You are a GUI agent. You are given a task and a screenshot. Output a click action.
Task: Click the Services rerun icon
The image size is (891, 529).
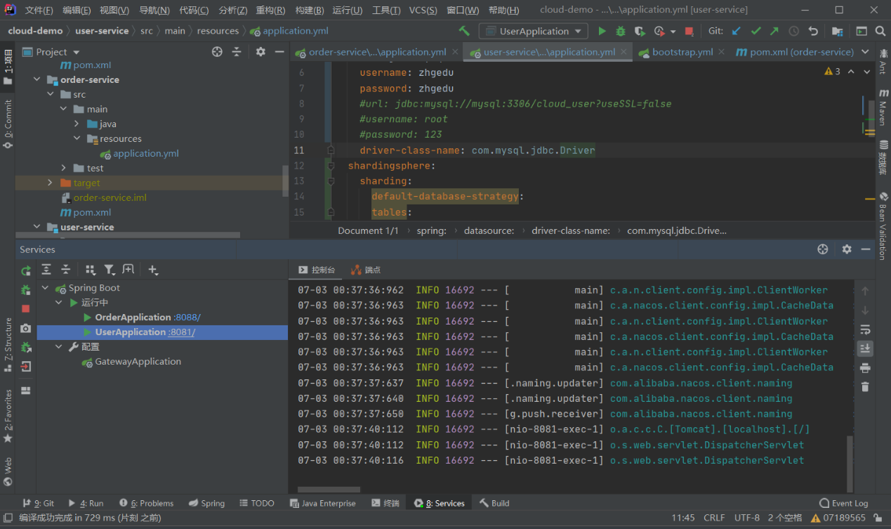coord(26,270)
